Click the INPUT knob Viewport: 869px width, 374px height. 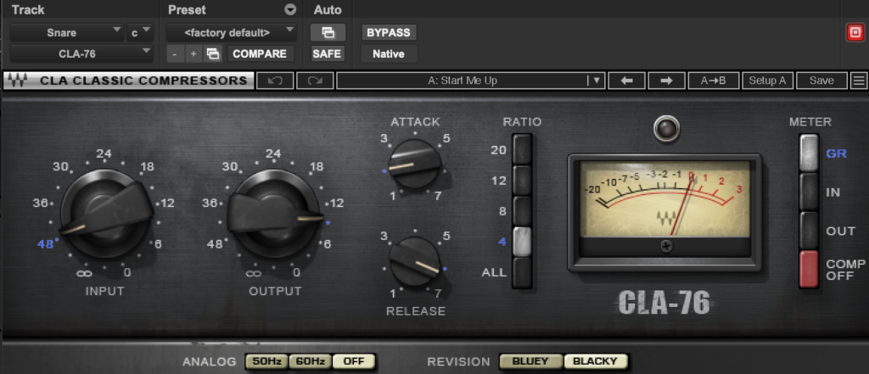coord(104,214)
